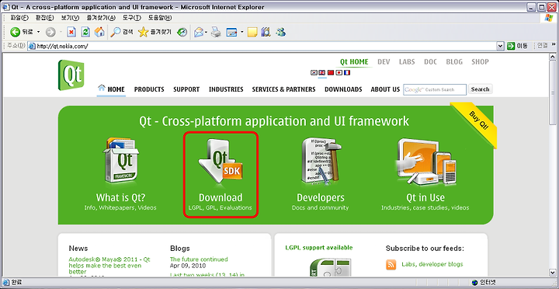The width and height of the screenshot is (559, 289).
Task: Open the SUPPORT navigation item
Action: point(186,89)
